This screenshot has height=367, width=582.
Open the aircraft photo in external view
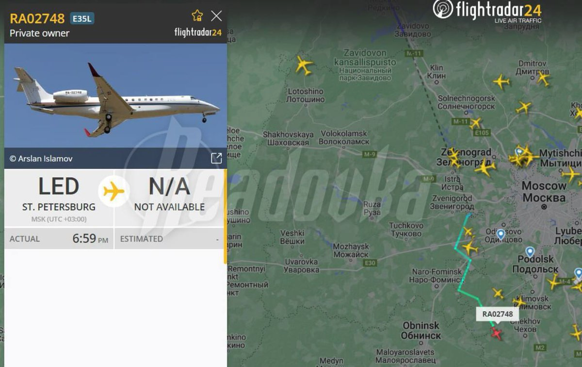[216, 158]
